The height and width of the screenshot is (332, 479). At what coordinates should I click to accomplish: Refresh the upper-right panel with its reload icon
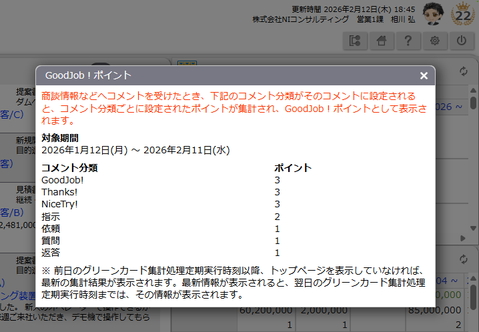click(464, 71)
